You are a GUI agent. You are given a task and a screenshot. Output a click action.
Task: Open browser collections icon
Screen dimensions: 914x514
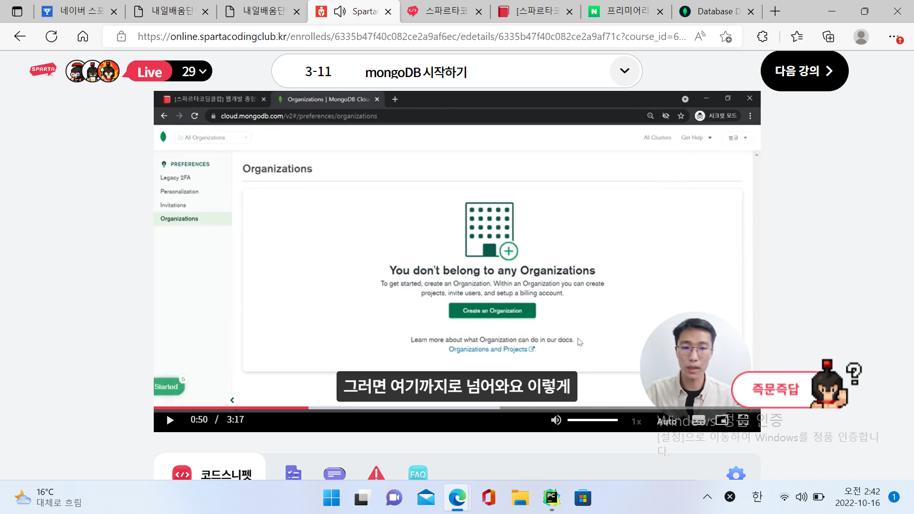[x=828, y=36]
